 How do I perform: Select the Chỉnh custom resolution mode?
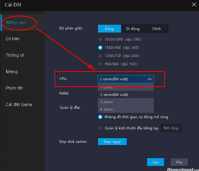point(156,29)
